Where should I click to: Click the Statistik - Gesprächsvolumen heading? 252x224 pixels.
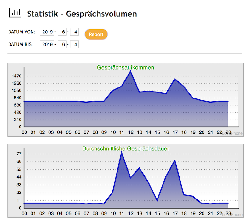82,14
